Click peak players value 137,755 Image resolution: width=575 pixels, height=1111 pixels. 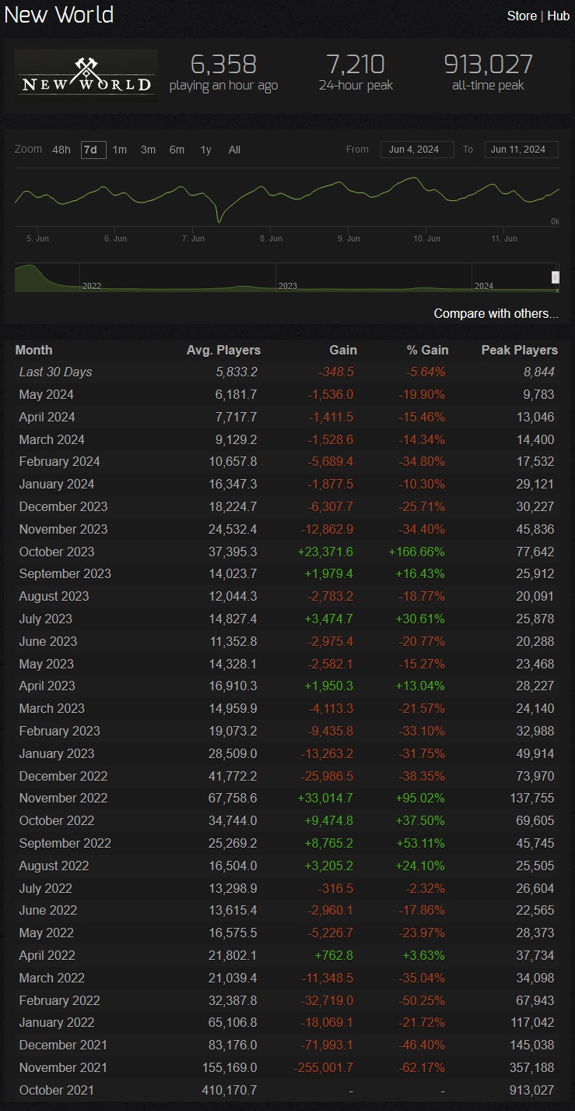click(x=532, y=799)
